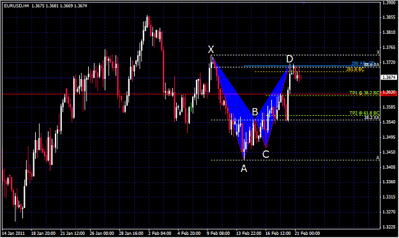Click the 16 Feb 12:00 time label
Viewport: 399px width, 238px height.
[x=278, y=233]
